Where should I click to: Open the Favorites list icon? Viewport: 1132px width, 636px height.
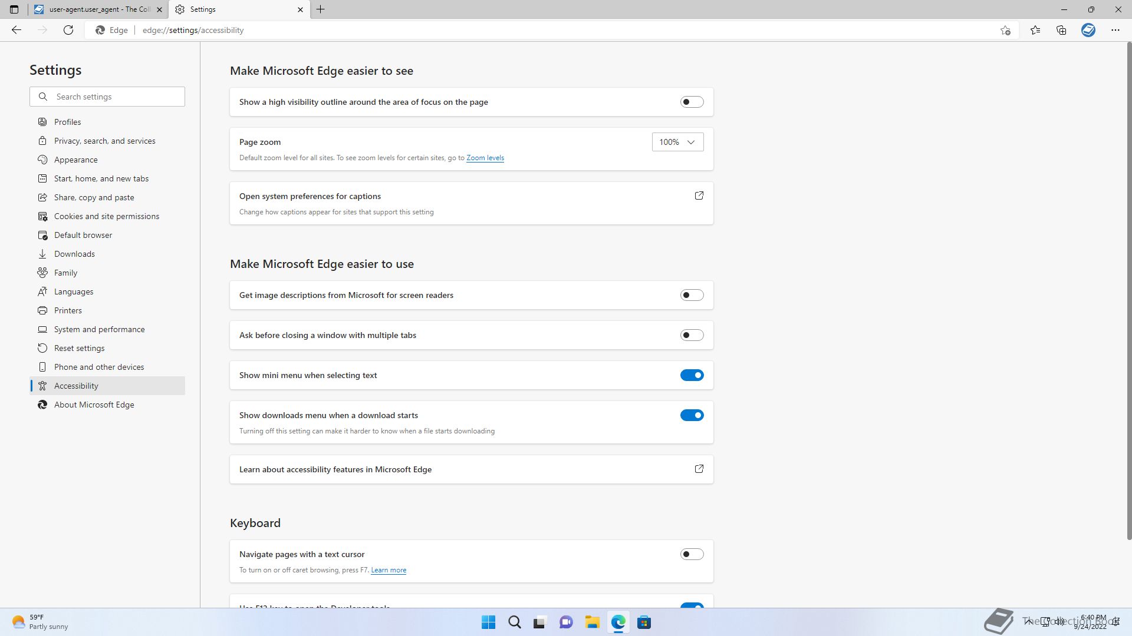(x=1035, y=30)
